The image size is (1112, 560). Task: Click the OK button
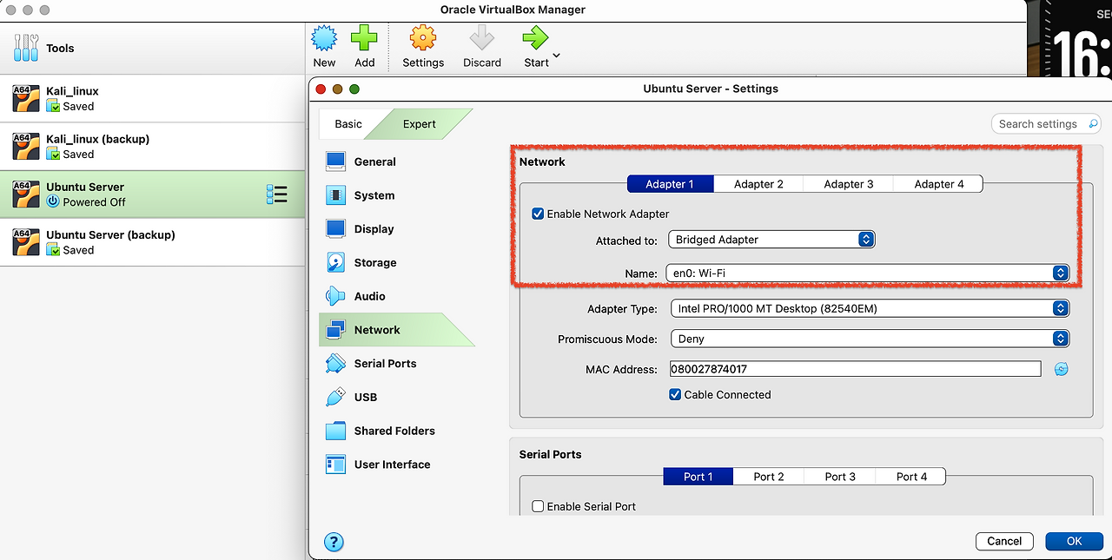pyautogui.click(x=1074, y=541)
